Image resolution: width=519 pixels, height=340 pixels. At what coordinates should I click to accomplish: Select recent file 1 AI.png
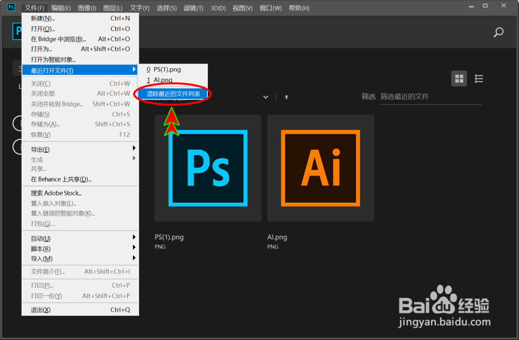click(173, 80)
